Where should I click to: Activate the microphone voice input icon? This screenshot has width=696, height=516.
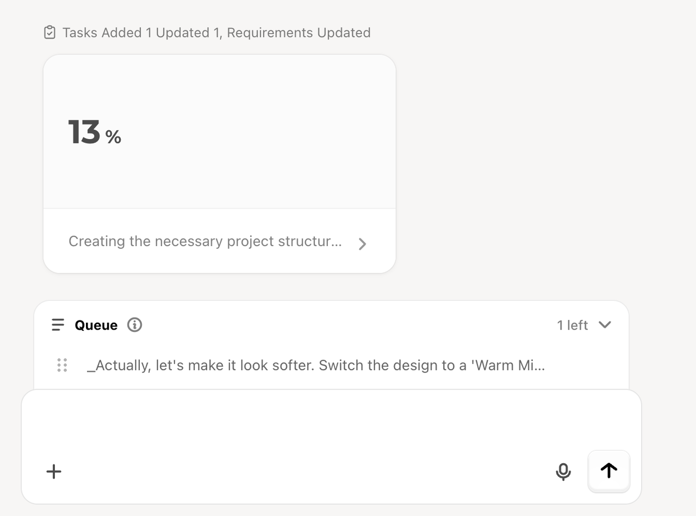(x=563, y=471)
